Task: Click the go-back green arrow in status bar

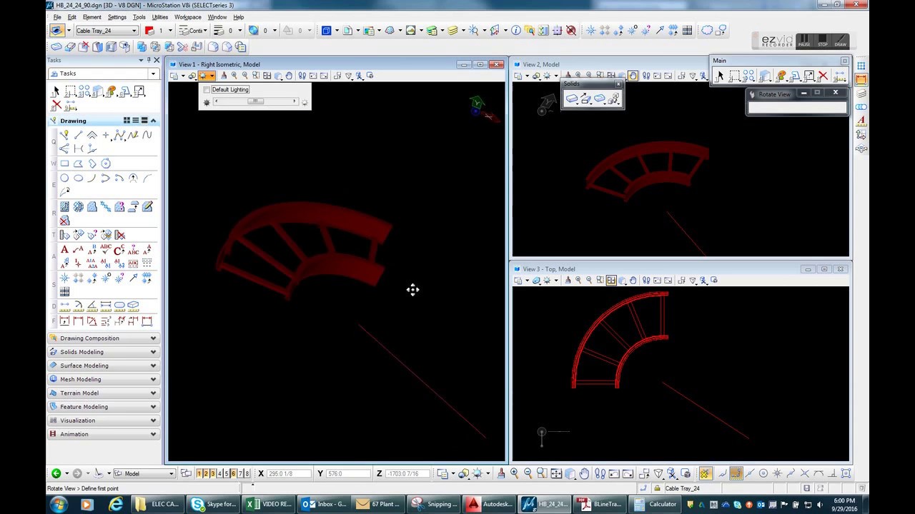Action: pos(56,473)
